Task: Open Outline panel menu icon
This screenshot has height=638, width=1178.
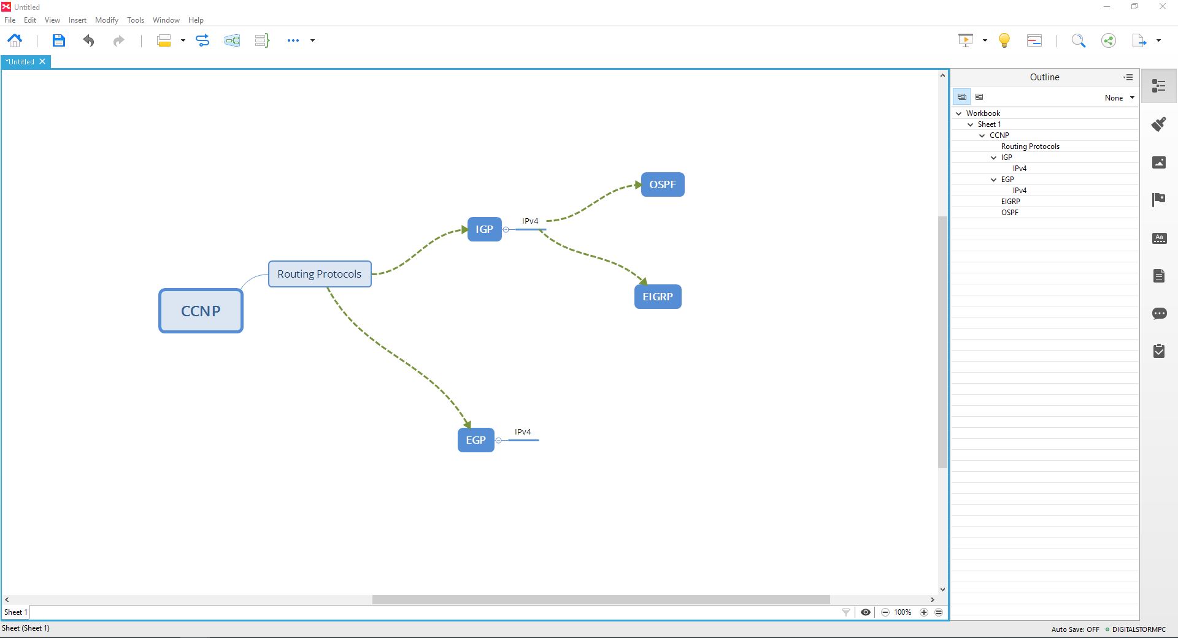Action: pos(1128,77)
